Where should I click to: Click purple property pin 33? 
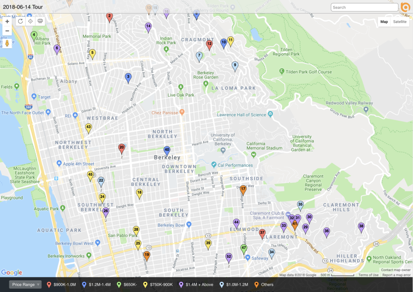(284, 226)
